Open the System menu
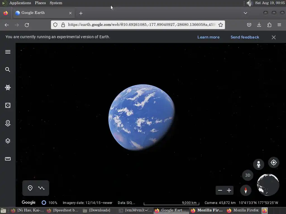 click(x=56, y=3)
